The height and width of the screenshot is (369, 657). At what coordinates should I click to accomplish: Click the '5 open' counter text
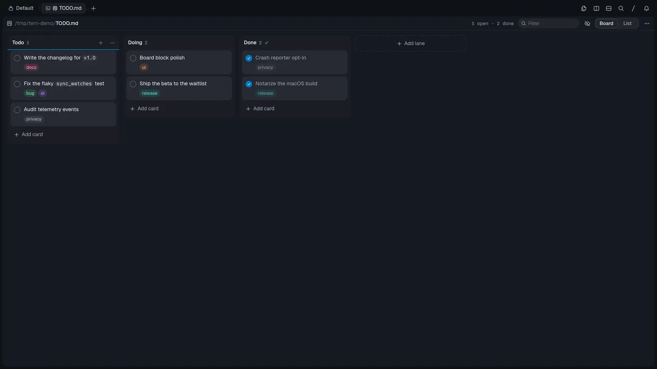click(x=480, y=23)
